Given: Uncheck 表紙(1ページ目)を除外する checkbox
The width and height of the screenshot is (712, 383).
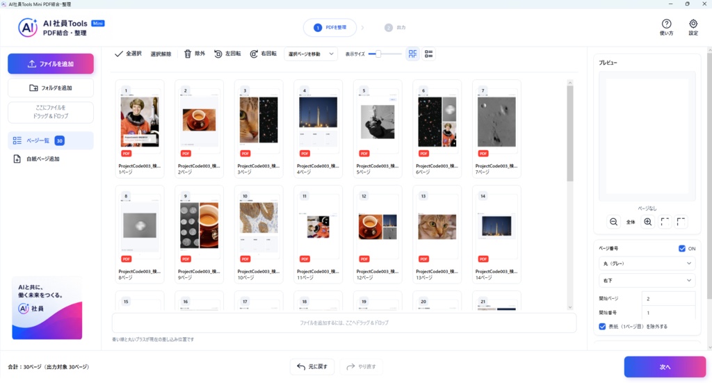Looking at the screenshot, I should (602, 327).
